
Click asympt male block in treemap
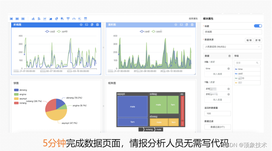[x=133, y=107]
